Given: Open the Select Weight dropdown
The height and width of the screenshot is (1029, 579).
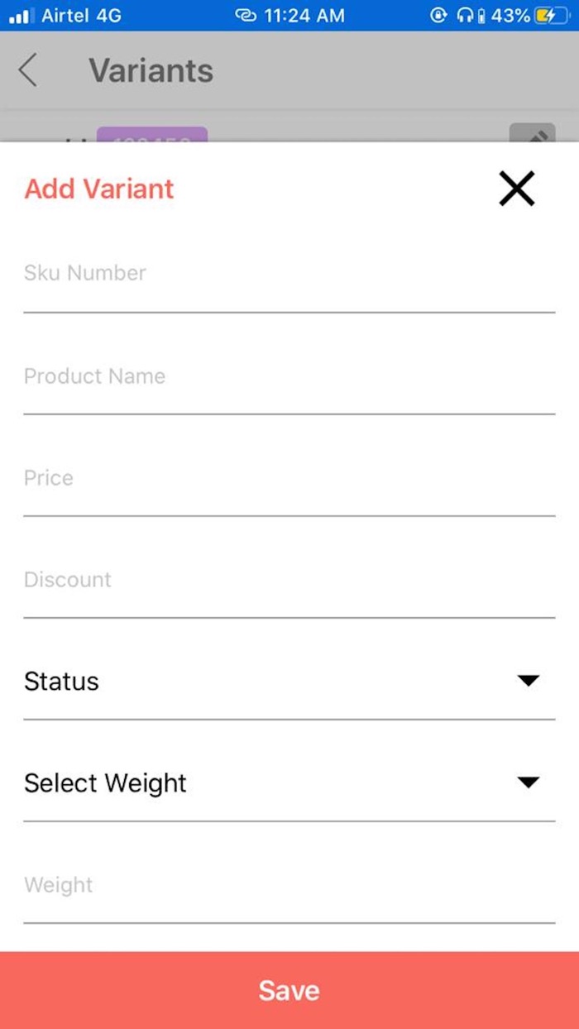Looking at the screenshot, I should [x=289, y=783].
